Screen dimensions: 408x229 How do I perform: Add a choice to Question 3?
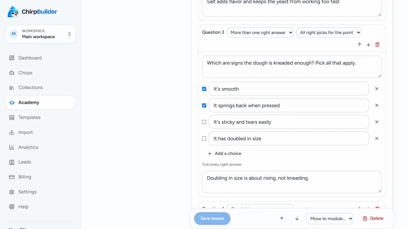(x=224, y=153)
